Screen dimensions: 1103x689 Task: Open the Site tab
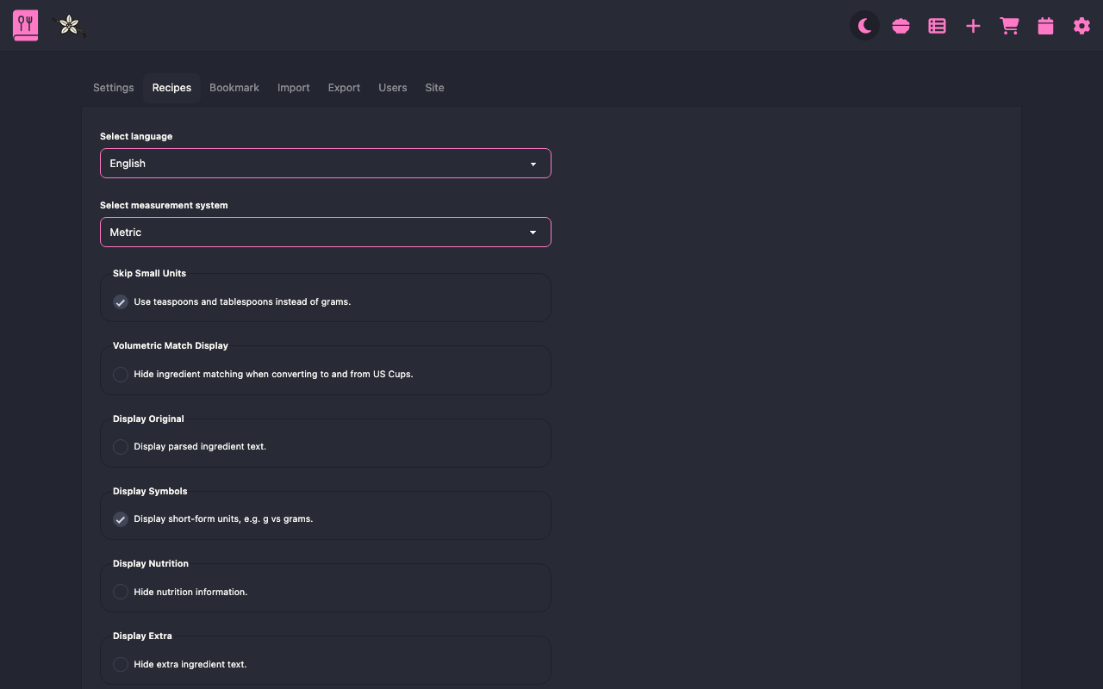tap(434, 88)
